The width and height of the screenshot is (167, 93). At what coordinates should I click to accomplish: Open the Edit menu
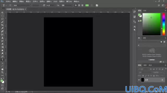[15, 2]
